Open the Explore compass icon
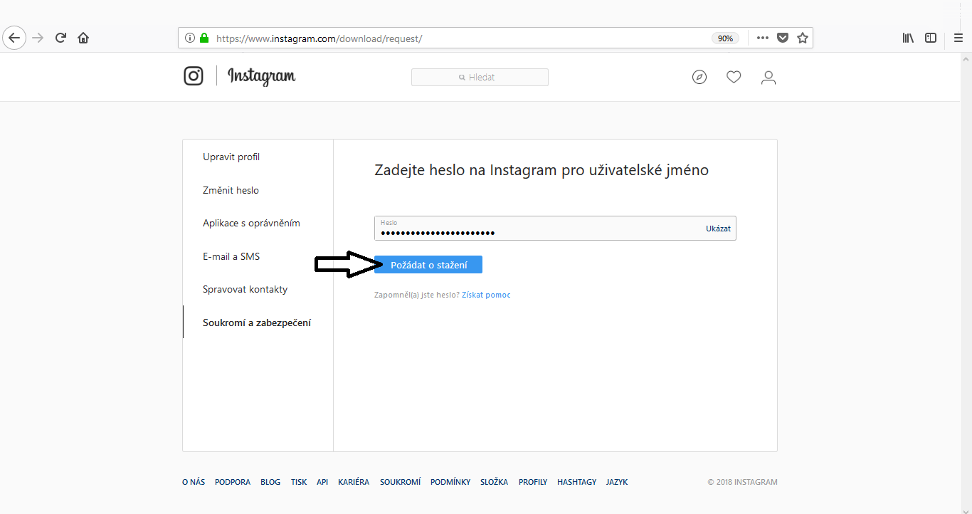 coord(699,77)
